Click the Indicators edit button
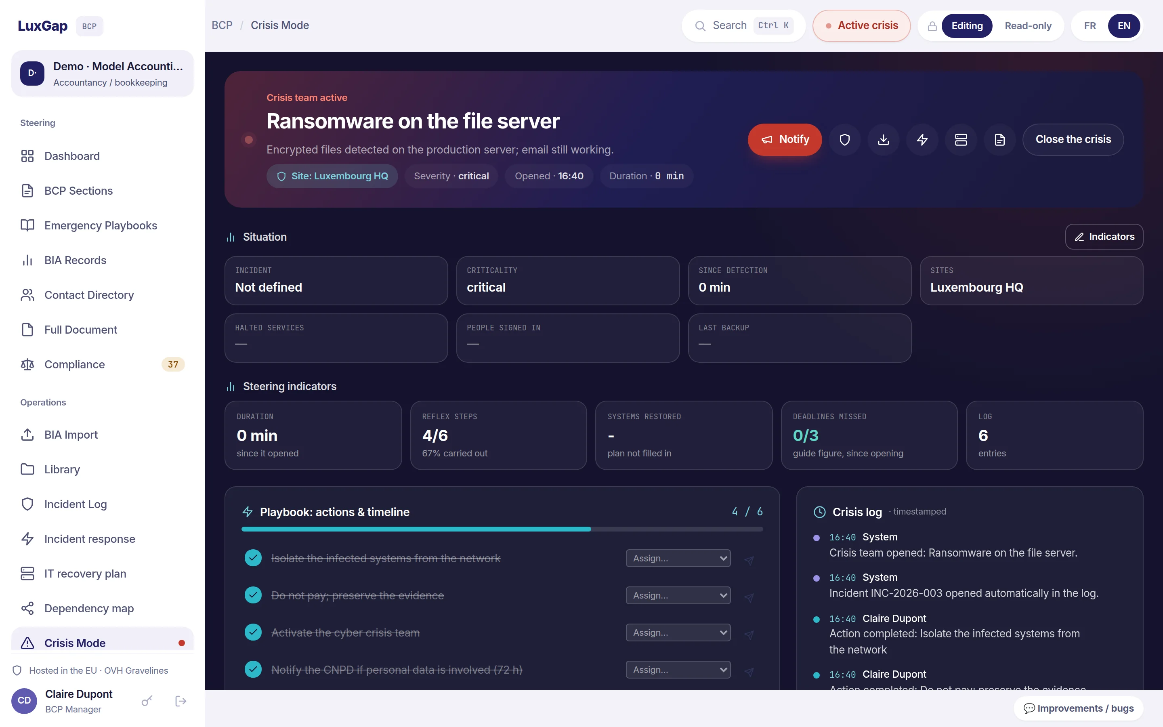 [x=1104, y=237]
